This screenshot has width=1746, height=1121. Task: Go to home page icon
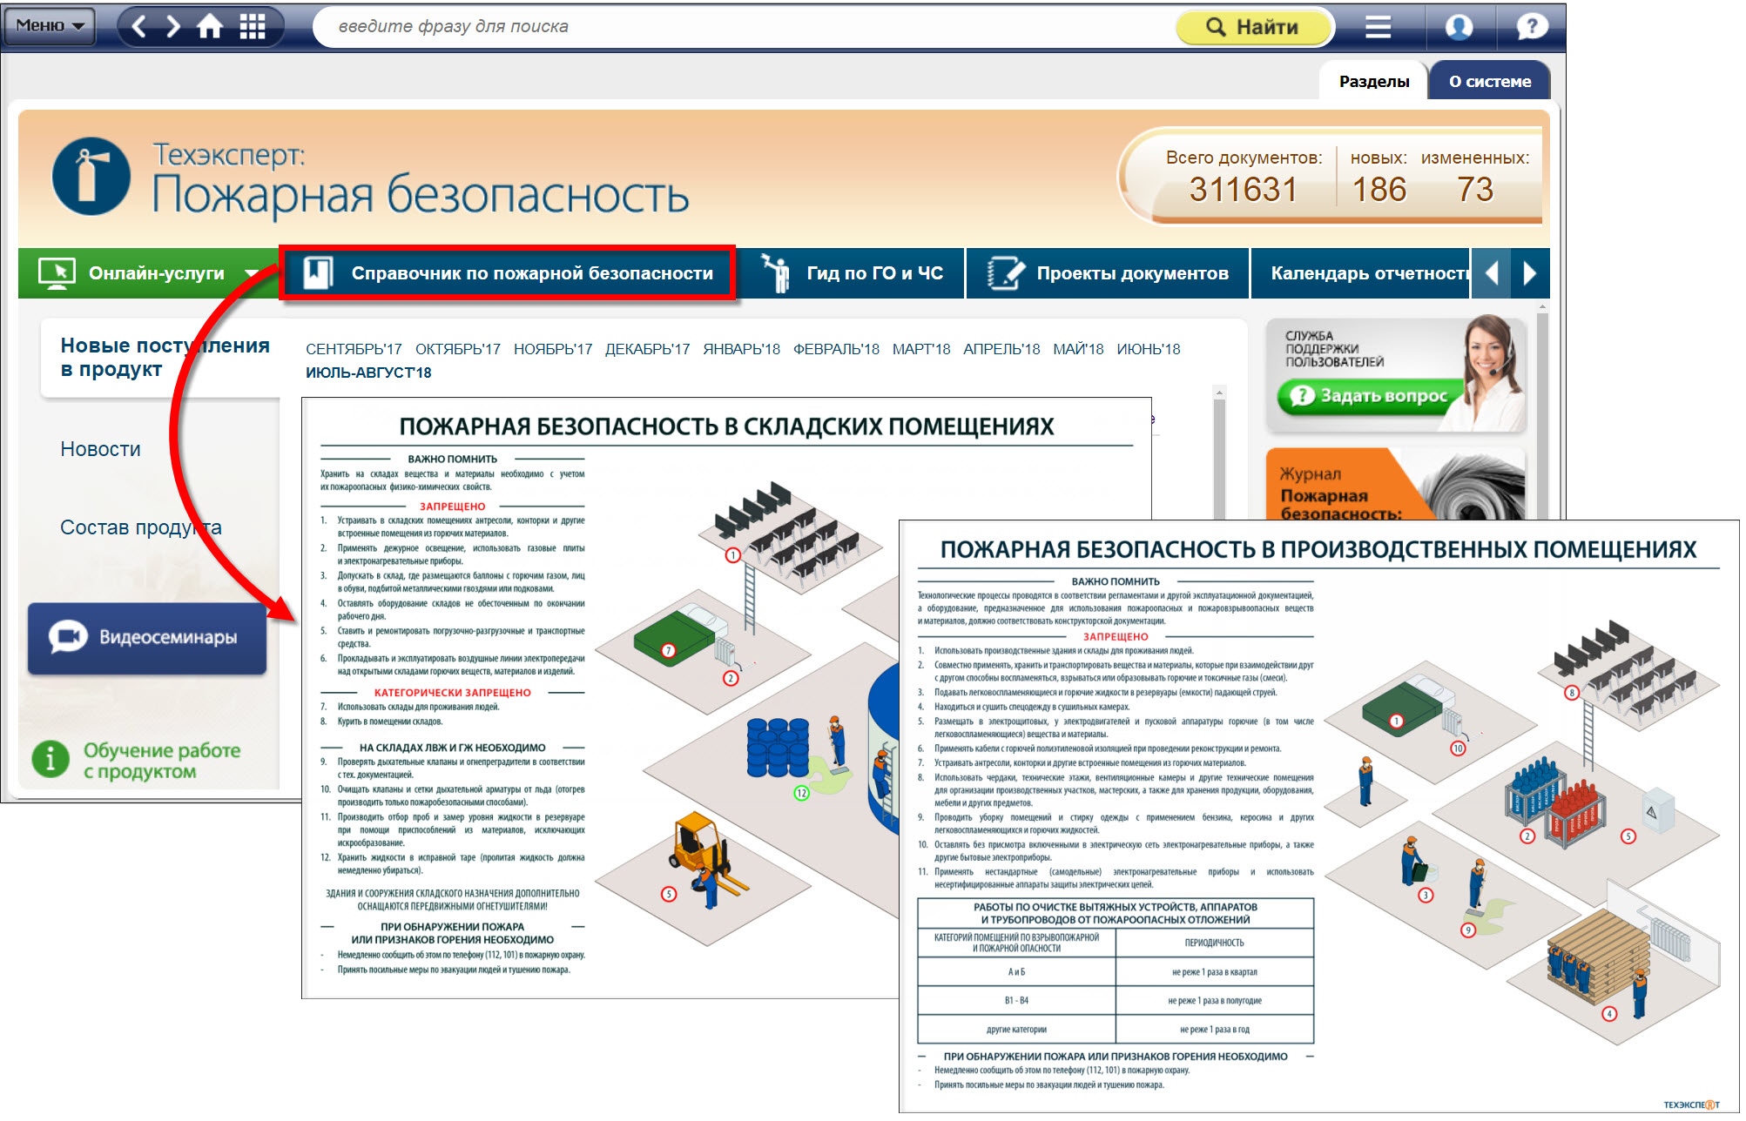[210, 27]
